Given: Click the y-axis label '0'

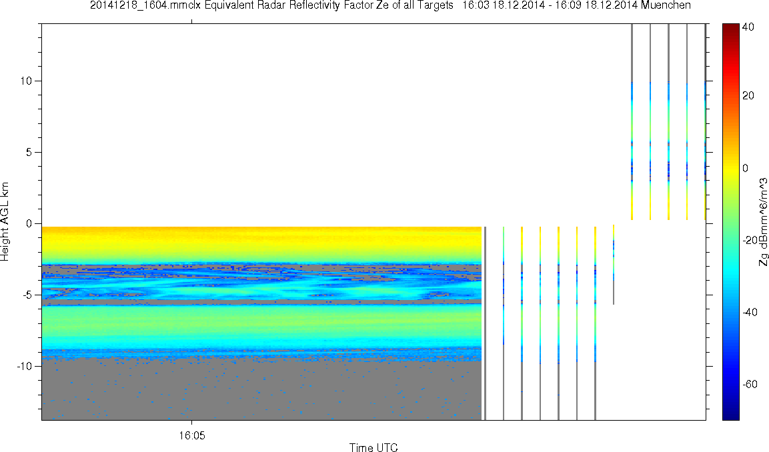Looking at the screenshot, I should click(29, 223).
